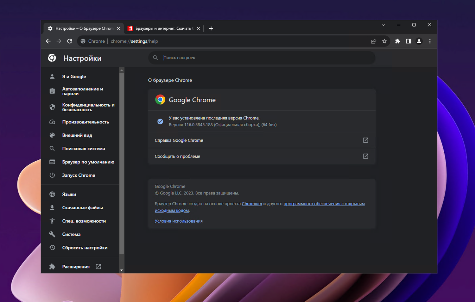
Task: Click the forward navigation arrow
Action: [59, 41]
